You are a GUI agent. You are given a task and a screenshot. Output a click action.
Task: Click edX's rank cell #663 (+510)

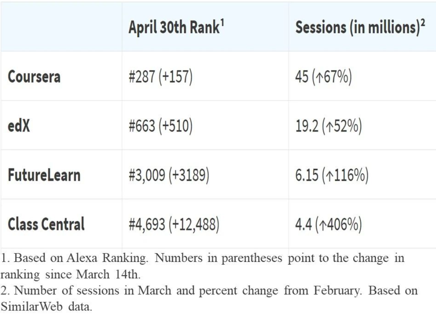click(x=160, y=126)
